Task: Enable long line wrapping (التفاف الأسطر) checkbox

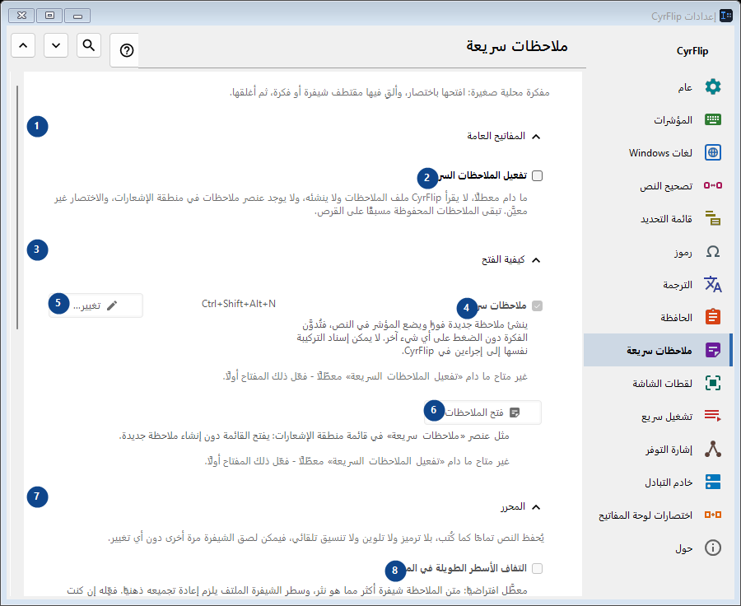Action: click(x=538, y=568)
